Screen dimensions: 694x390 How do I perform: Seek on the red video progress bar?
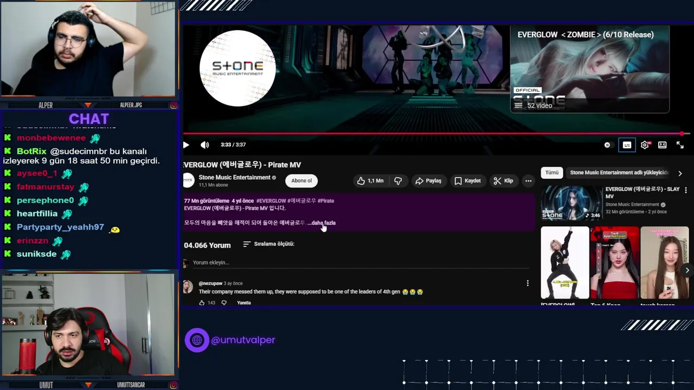436,133
